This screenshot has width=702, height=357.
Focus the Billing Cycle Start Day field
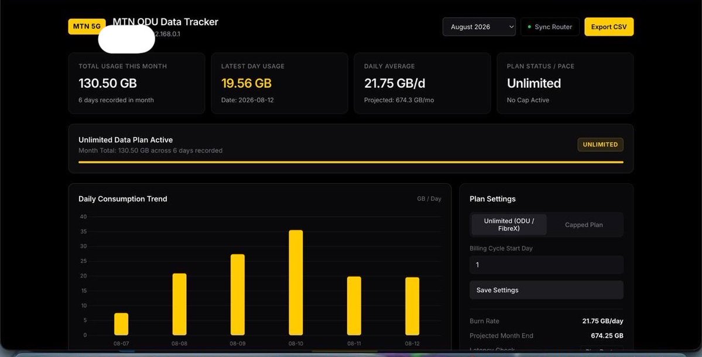tap(546, 265)
